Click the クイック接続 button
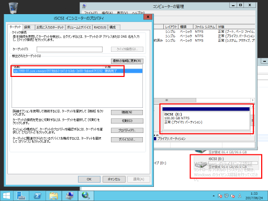The image size is (268, 201). click(127, 49)
